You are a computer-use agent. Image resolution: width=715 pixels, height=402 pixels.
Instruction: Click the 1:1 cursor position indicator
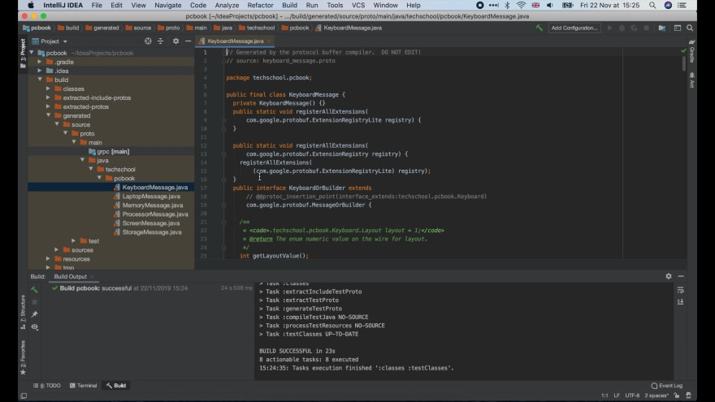(604, 396)
